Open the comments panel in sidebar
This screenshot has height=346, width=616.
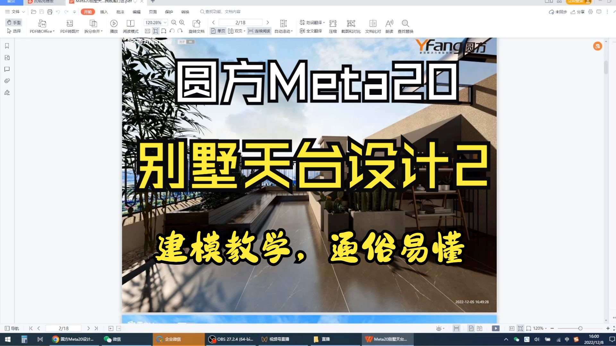(7, 69)
